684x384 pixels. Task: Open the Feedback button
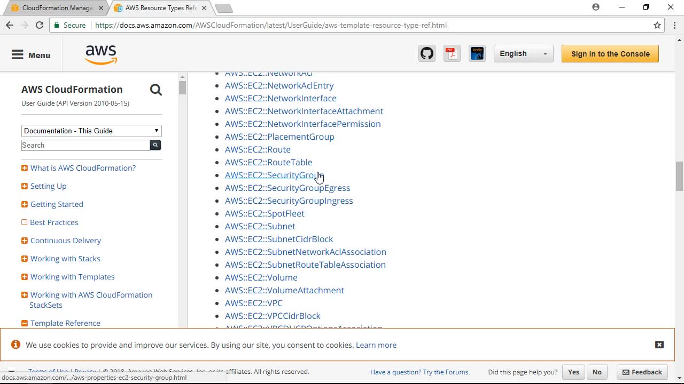point(642,372)
